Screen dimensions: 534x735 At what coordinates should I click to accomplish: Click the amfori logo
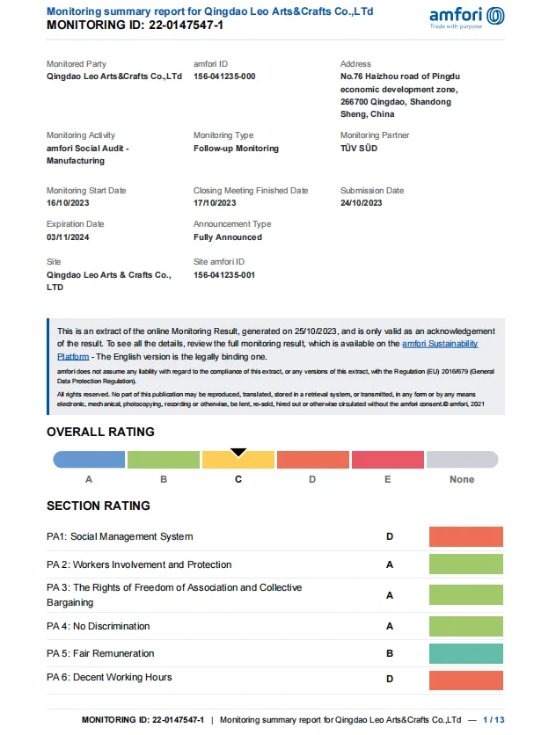(467, 18)
